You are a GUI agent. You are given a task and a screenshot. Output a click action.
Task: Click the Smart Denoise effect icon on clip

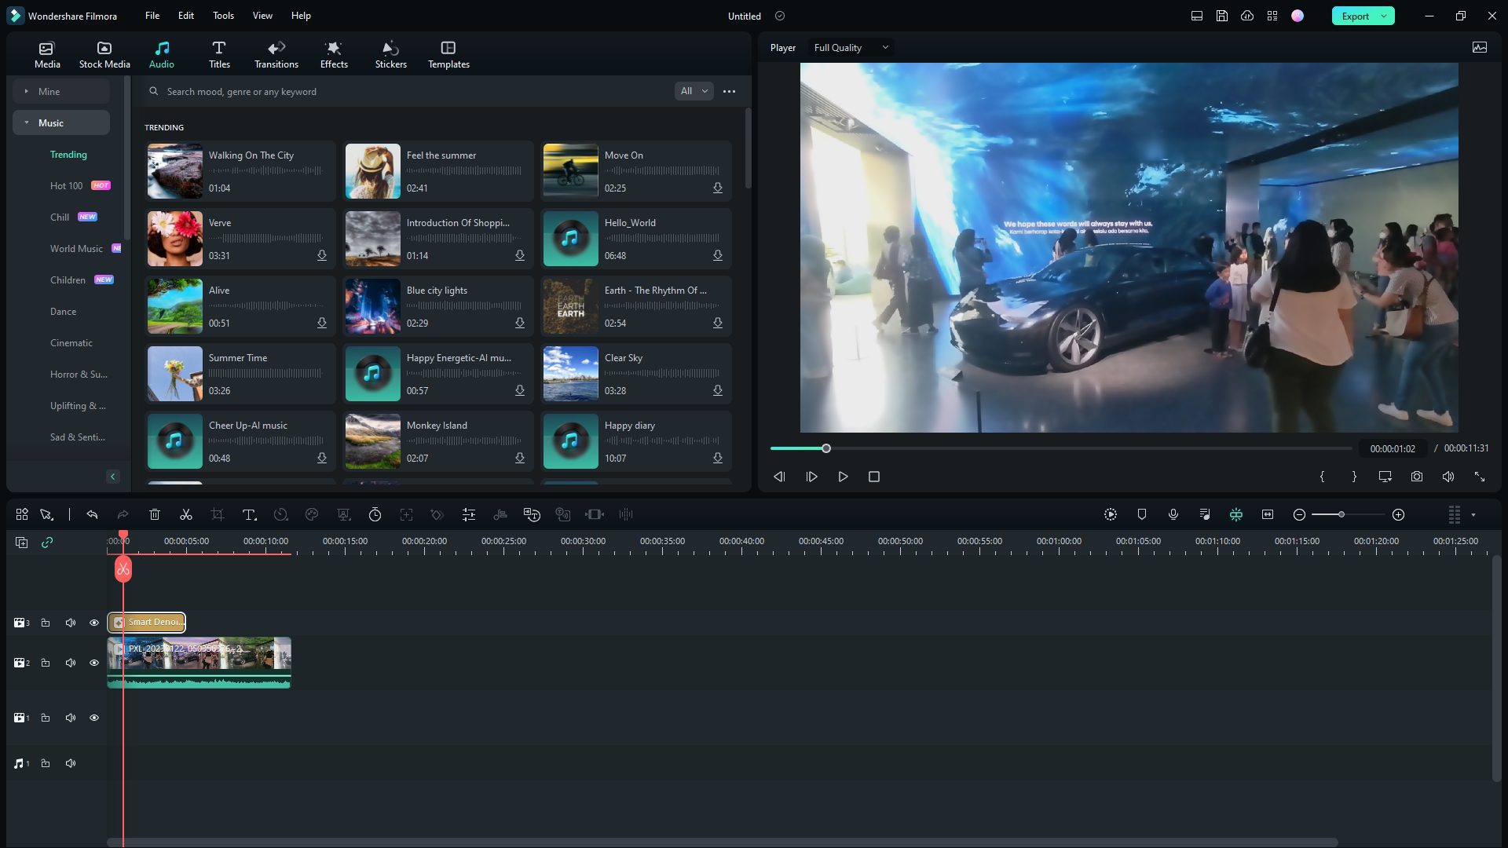pyautogui.click(x=118, y=621)
